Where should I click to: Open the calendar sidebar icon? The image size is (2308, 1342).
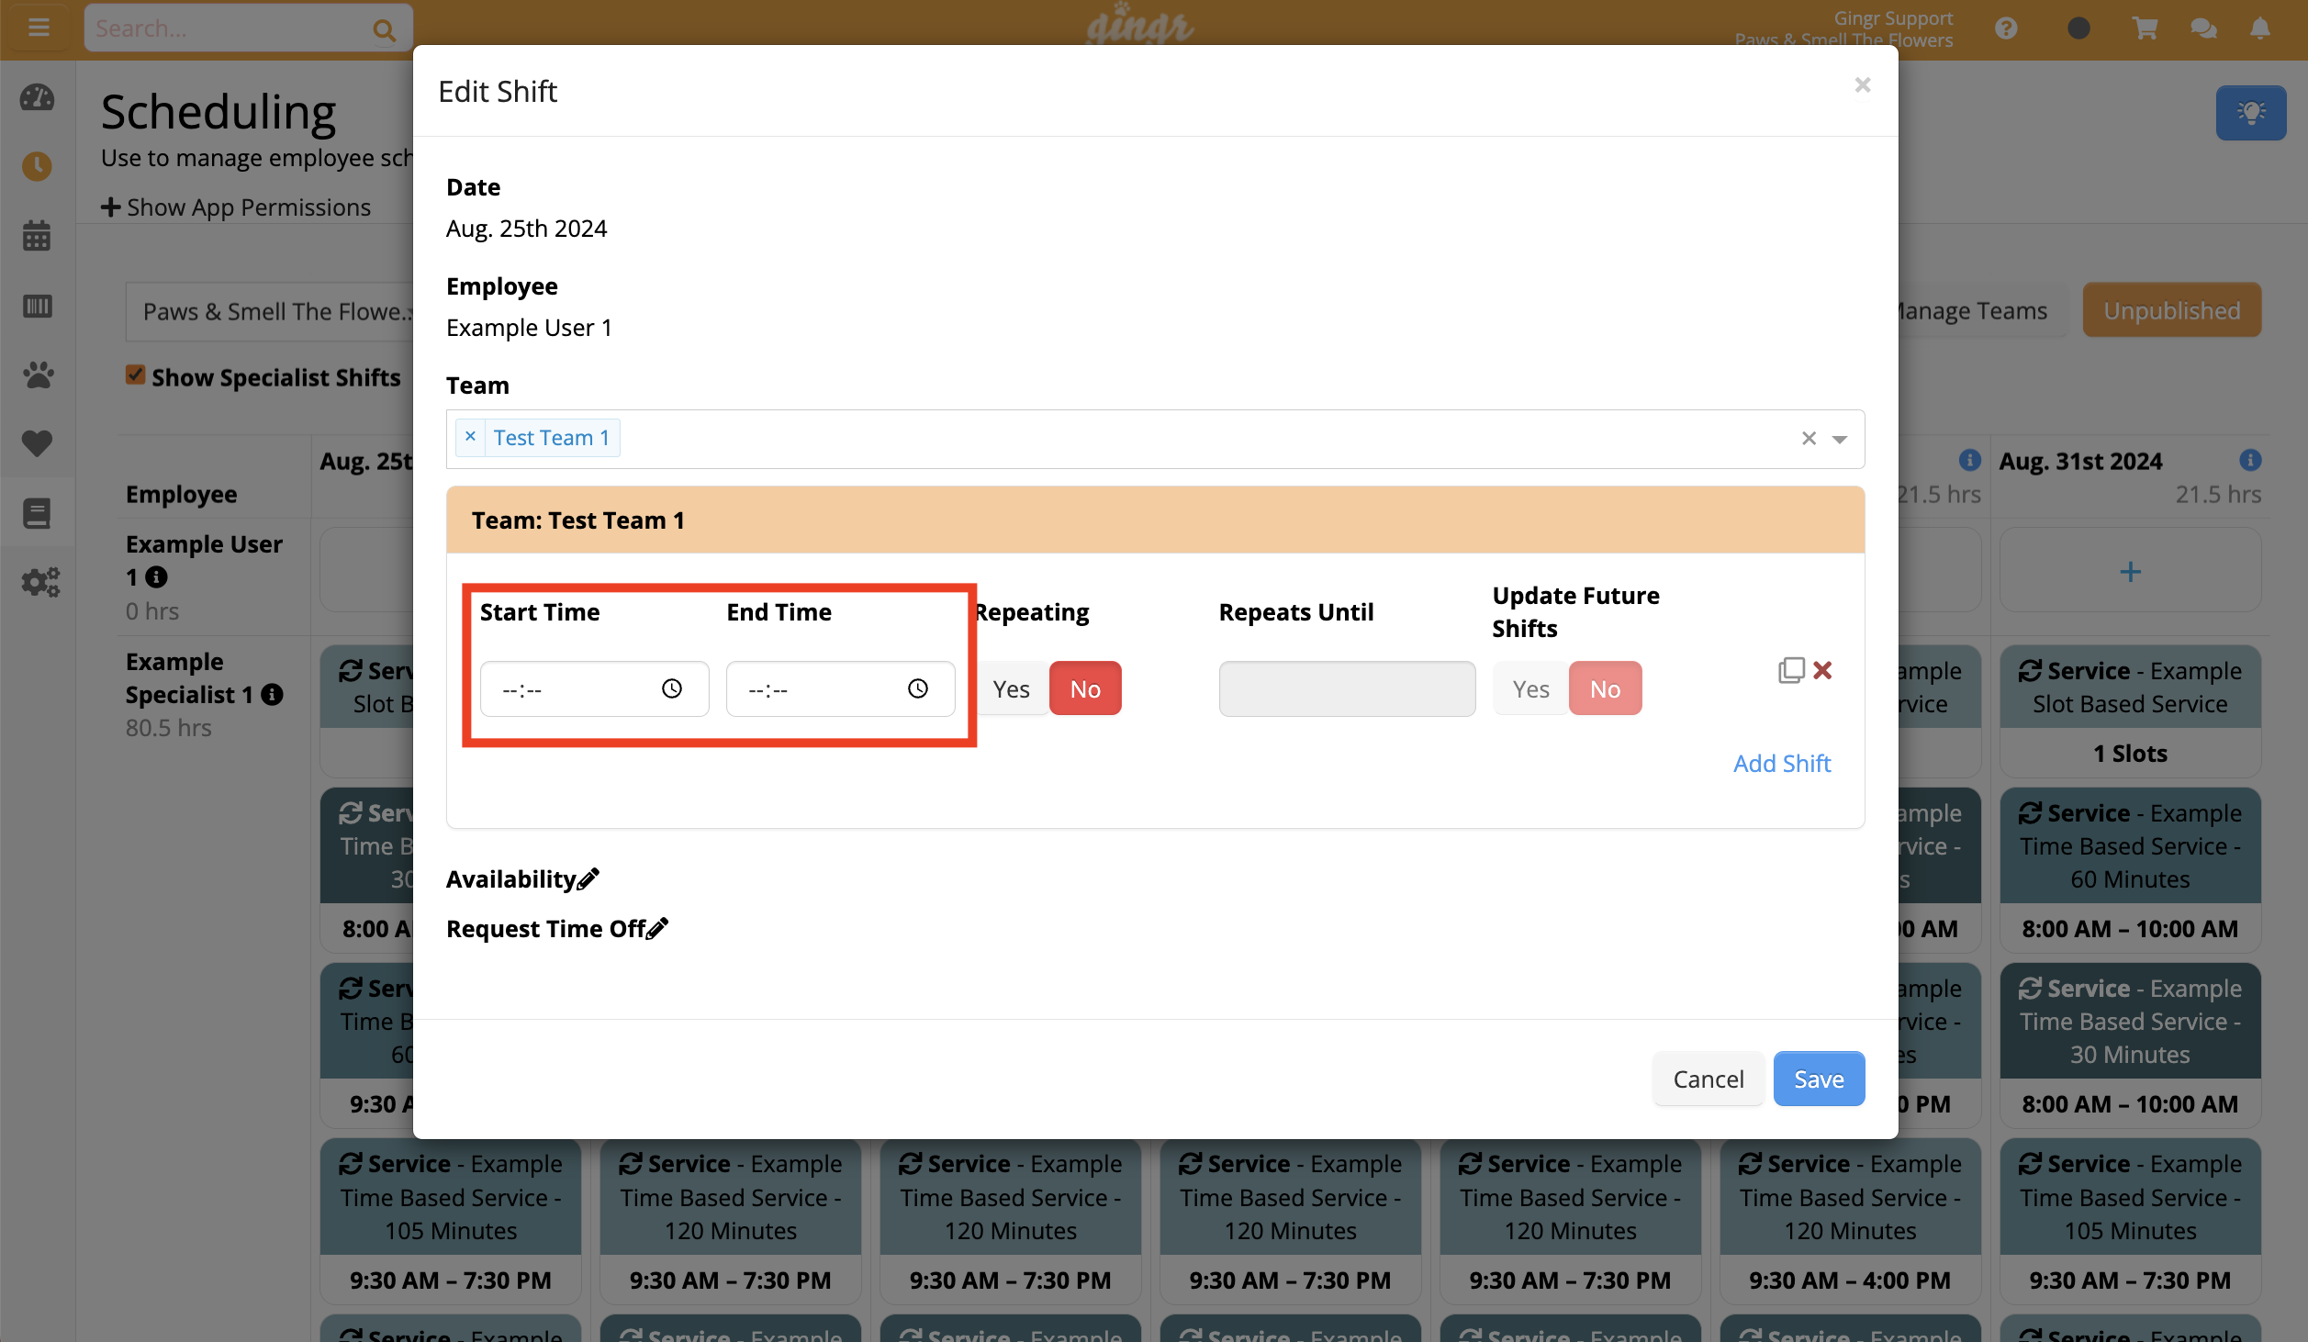tap(37, 235)
